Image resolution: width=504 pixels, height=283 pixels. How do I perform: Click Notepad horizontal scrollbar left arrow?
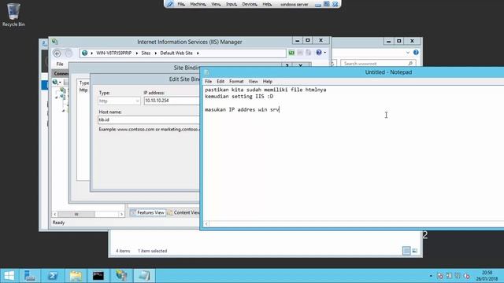click(x=206, y=223)
